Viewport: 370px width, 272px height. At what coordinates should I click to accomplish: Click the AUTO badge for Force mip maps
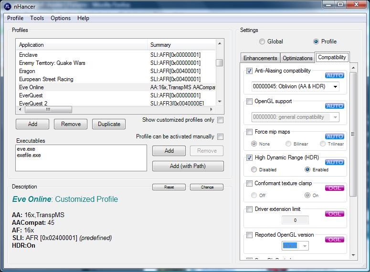pos(335,136)
